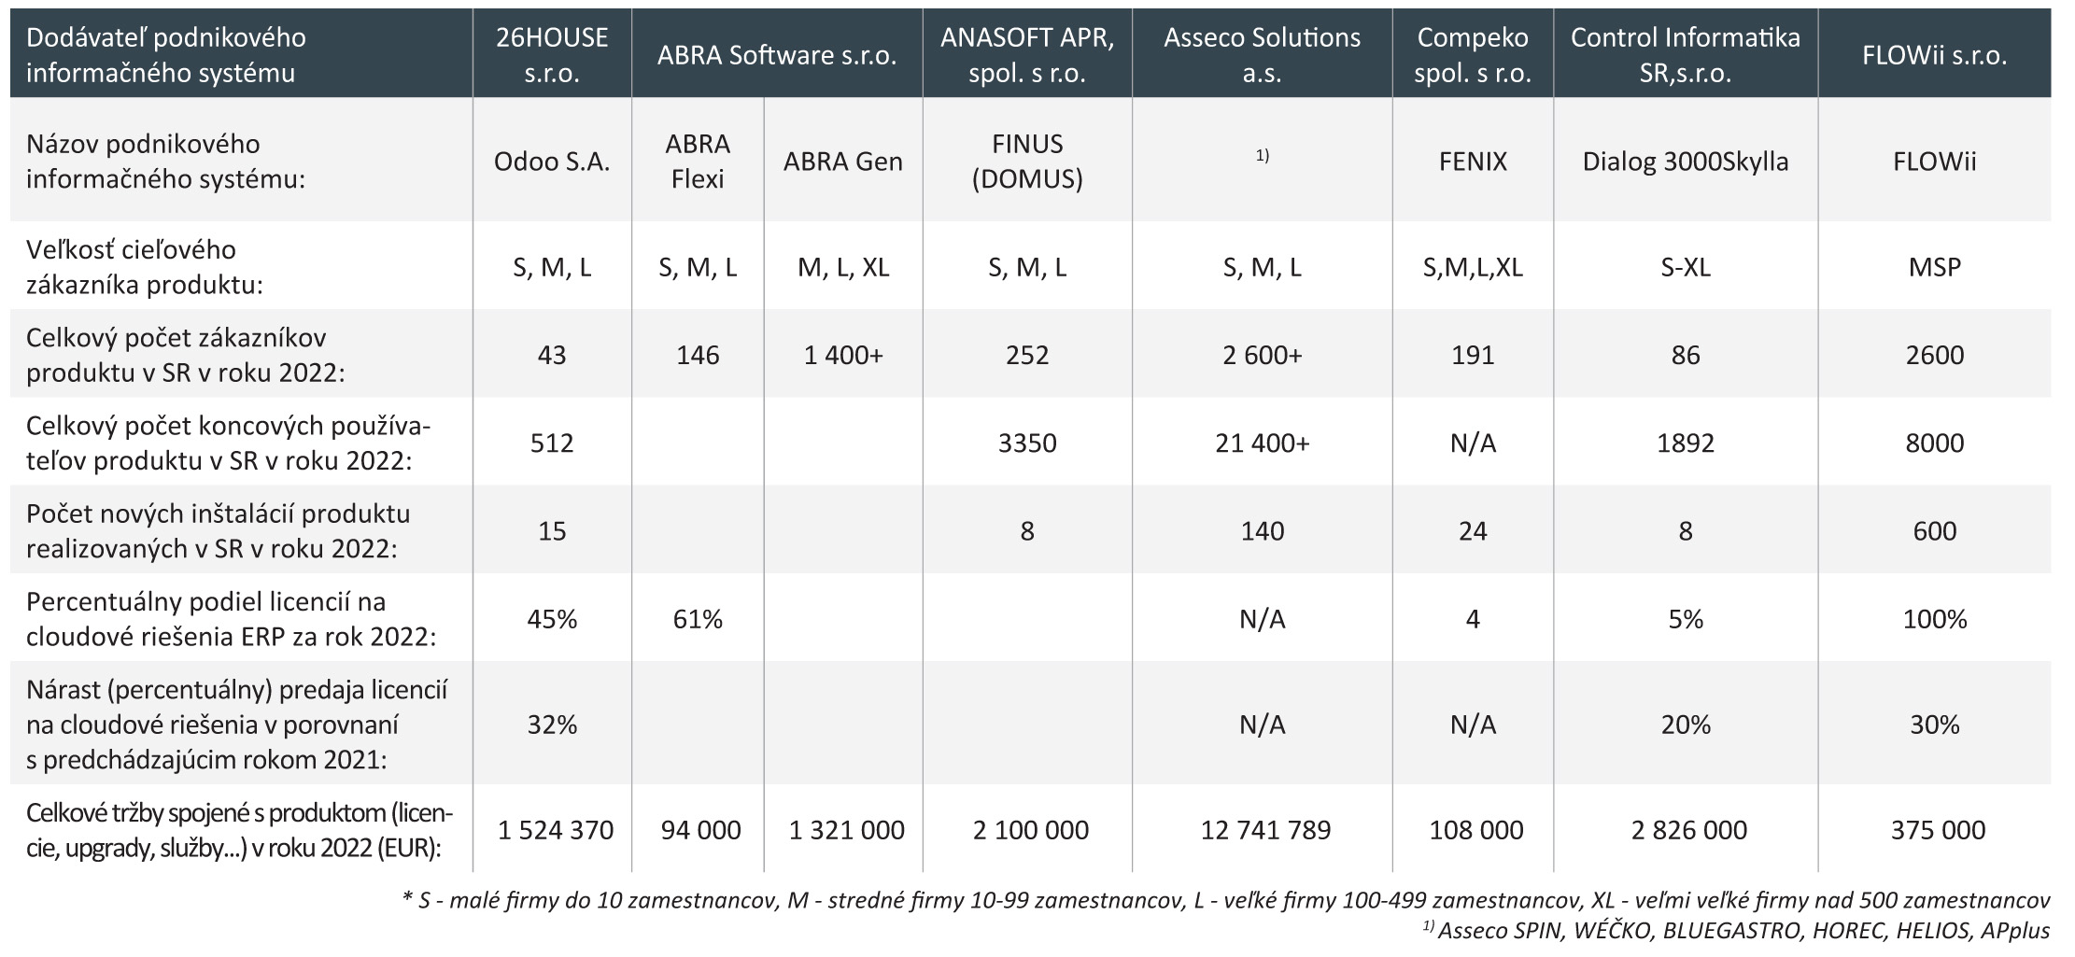The width and height of the screenshot is (2075, 957).
Task: Select the Control Informatika SR header cell
Action: coord(1685,54)
